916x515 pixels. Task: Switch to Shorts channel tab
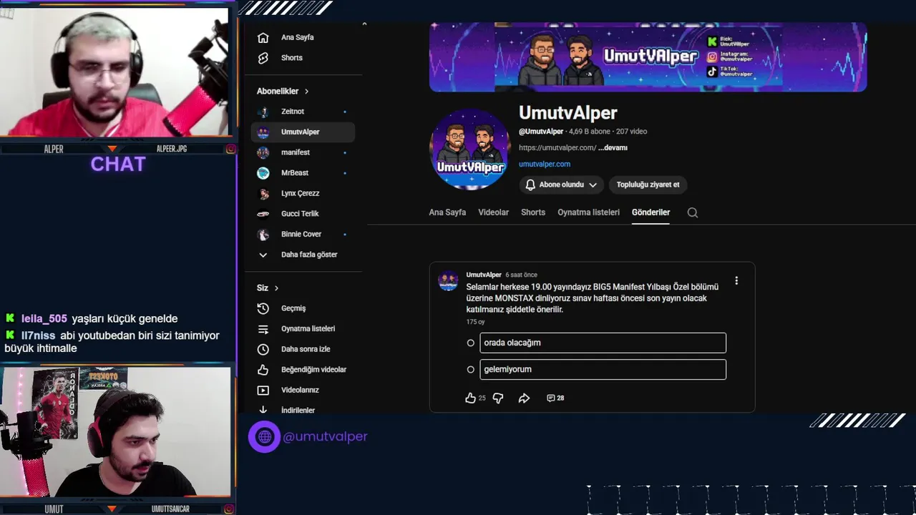point(533,212)
